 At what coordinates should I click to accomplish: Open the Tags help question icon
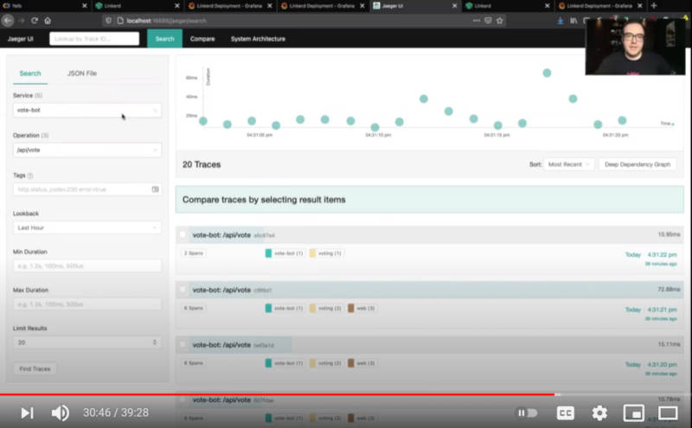click(30, 176)
